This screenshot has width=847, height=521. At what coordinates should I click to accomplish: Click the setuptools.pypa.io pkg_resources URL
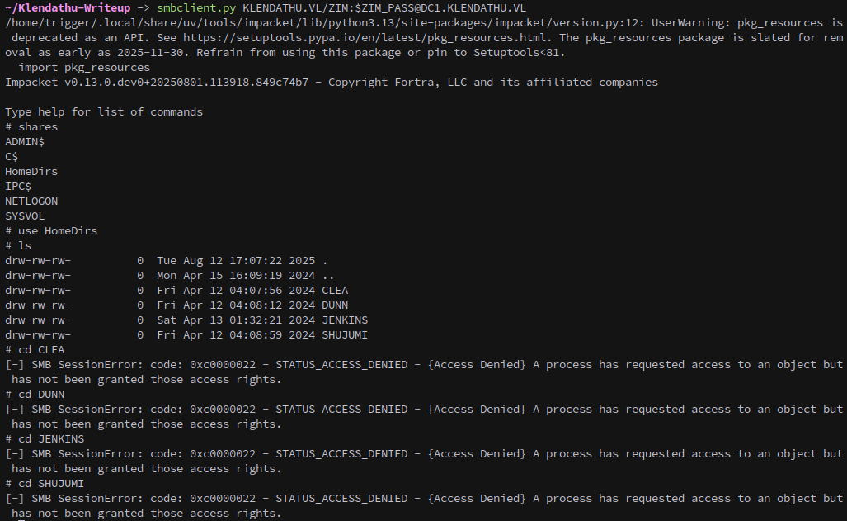pos(365,38)
